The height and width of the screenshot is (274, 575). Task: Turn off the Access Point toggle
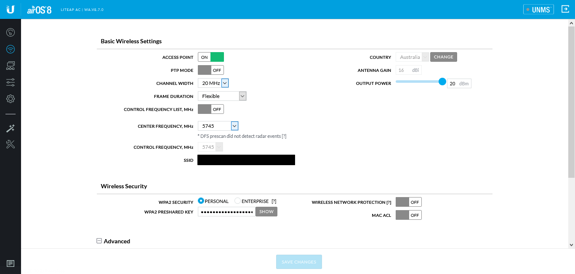click(211, 57)
